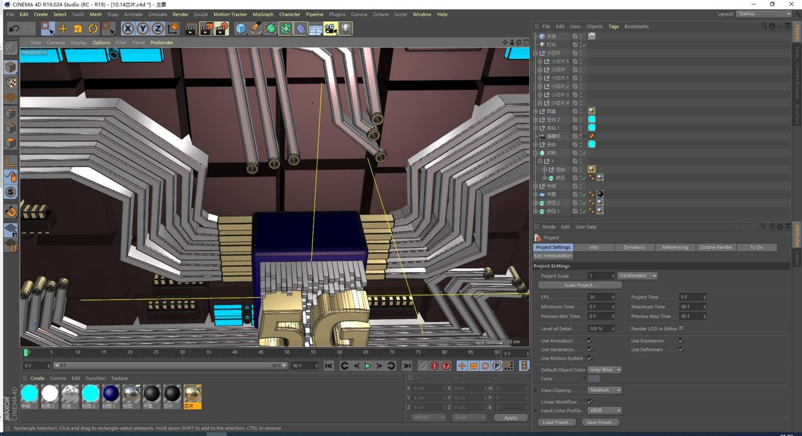This screenshot has width=802, height=436.
Task: Select the dark blue material swatch
Action: point(111,394)
